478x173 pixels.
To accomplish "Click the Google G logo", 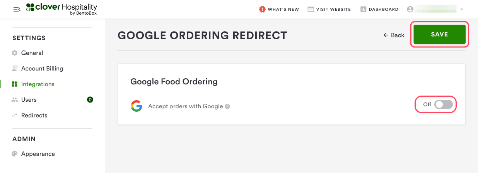I will tap(136, 106).
